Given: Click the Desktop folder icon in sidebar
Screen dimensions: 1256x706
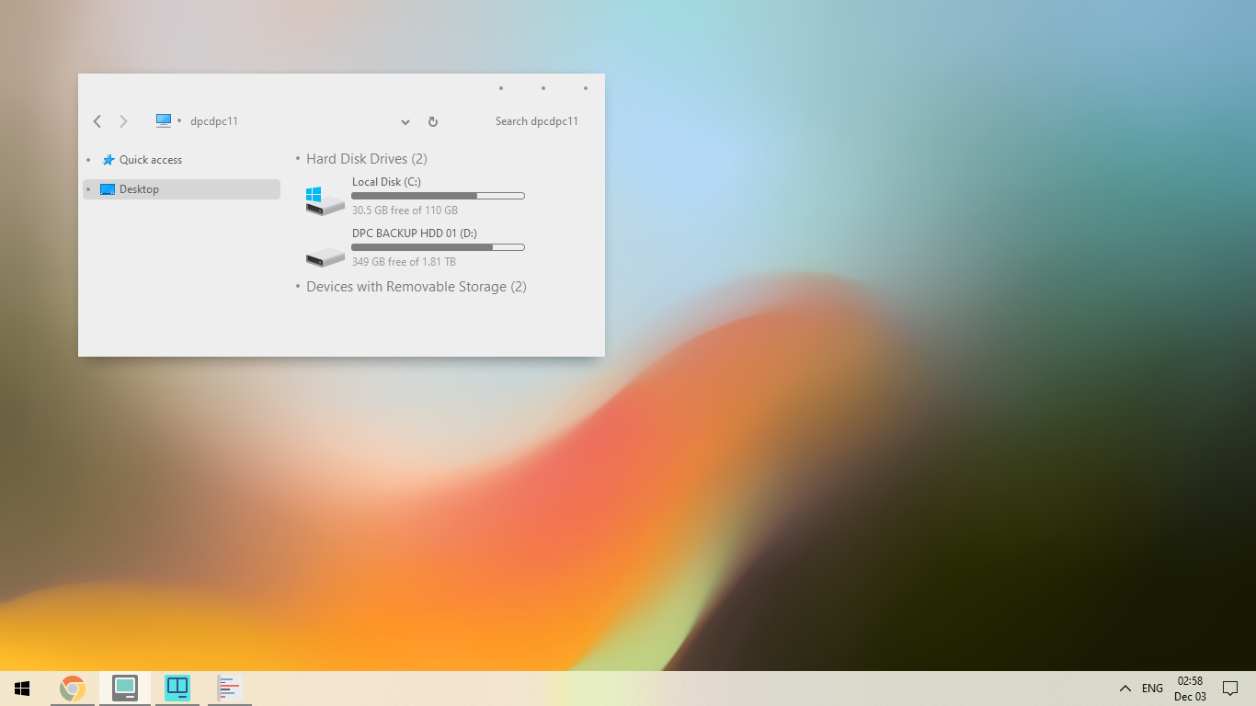Looking at the screenshot, I should point(108,188).
